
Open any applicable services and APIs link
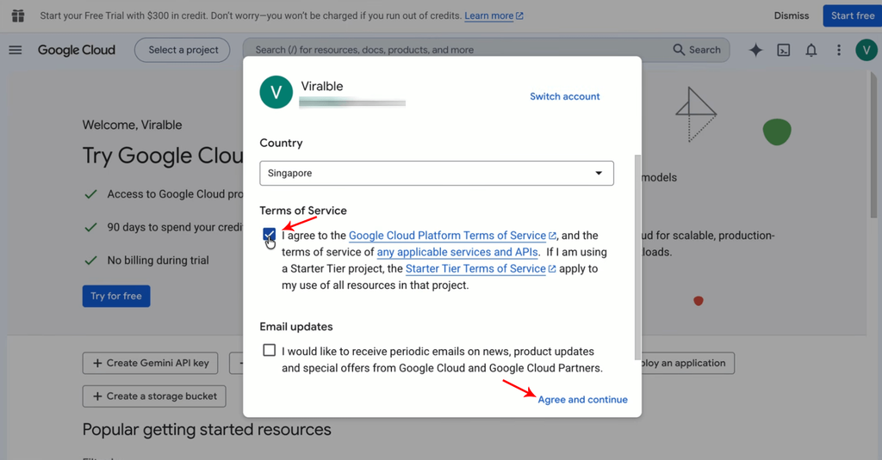457,252
